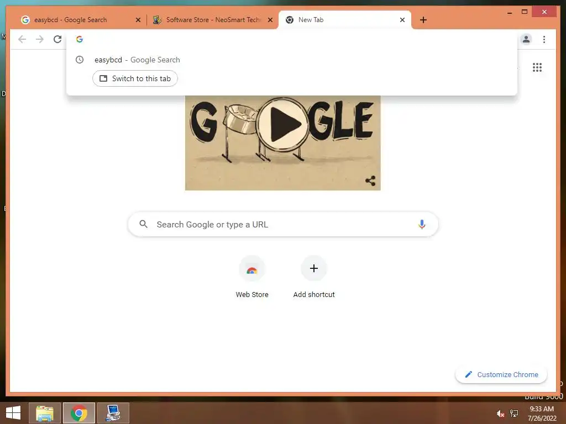Select the New Tab tab
Screen dimensions: 566x424
(x=345, y=20)
